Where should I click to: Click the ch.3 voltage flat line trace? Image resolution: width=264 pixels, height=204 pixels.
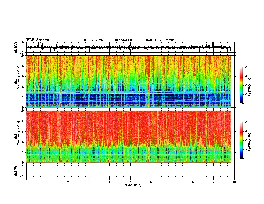(x=129, y=171)
